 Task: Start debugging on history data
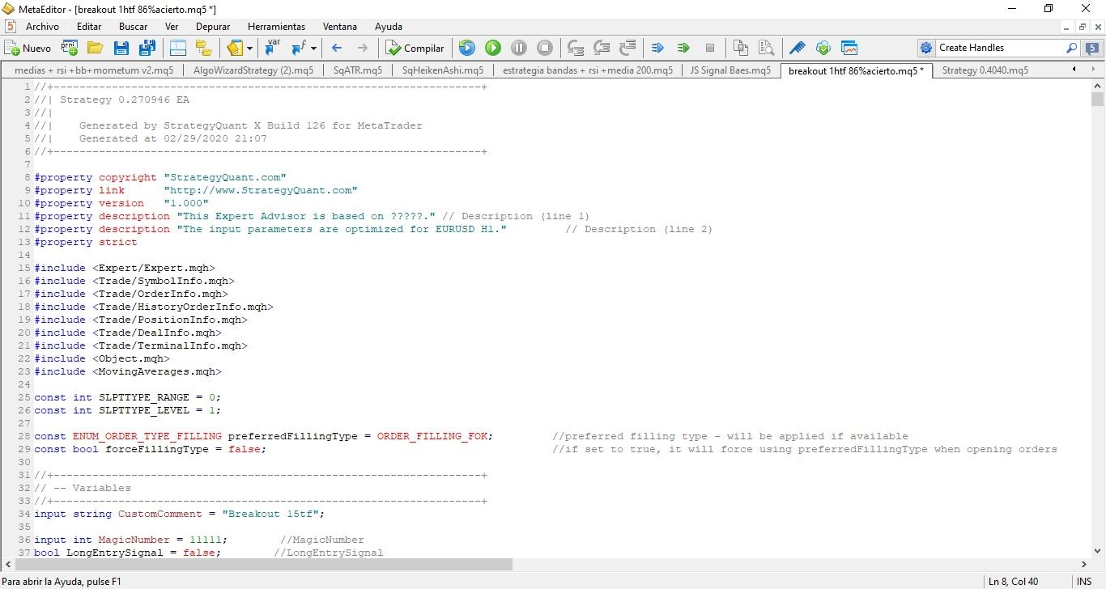(x=467, y=48)
